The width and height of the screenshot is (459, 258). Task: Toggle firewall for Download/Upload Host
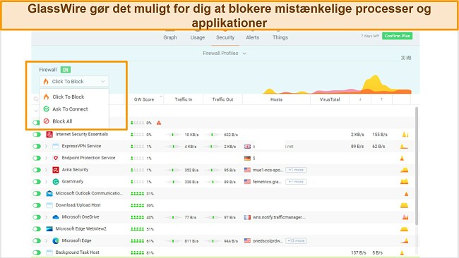point(37,205)
